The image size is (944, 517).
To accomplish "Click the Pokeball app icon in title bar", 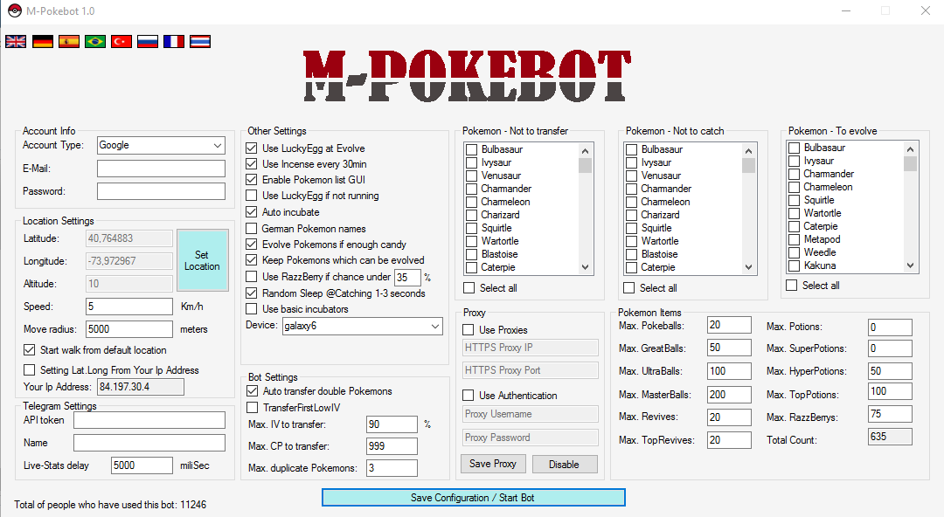I will click(x=15, y=10).
